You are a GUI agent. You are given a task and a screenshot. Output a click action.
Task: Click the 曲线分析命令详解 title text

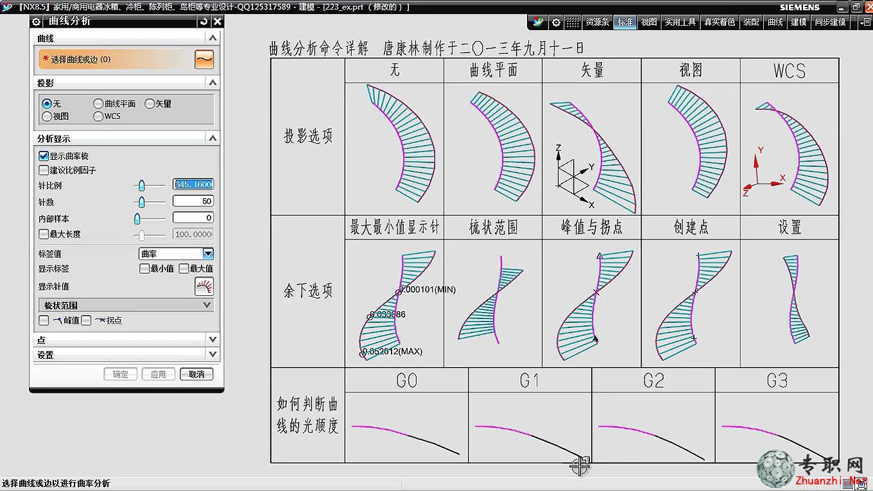coord(319,49)
